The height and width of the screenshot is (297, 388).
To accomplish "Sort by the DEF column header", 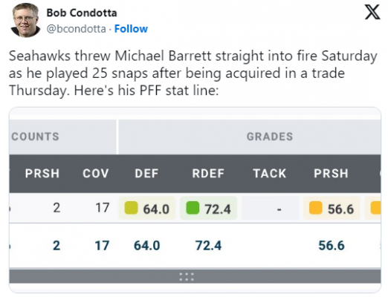I will click(x=146, y=174).
